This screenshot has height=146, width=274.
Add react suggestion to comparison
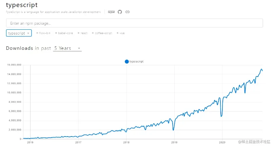tap(82, 33)
